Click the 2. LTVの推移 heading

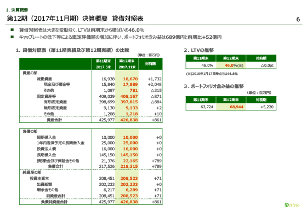(198, 50)
